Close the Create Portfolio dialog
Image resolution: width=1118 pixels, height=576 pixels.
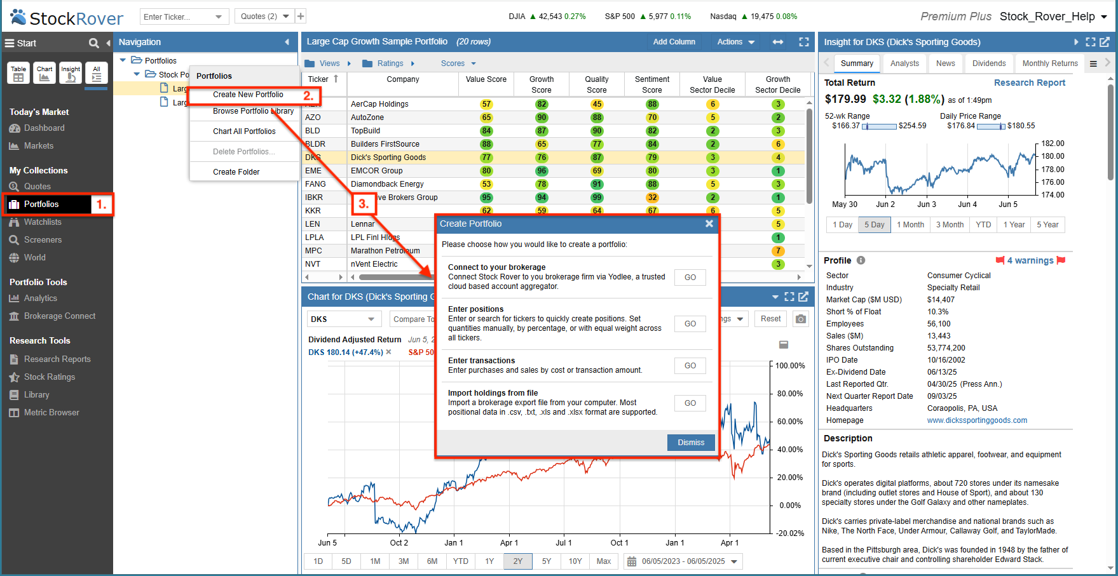(709, 224)
